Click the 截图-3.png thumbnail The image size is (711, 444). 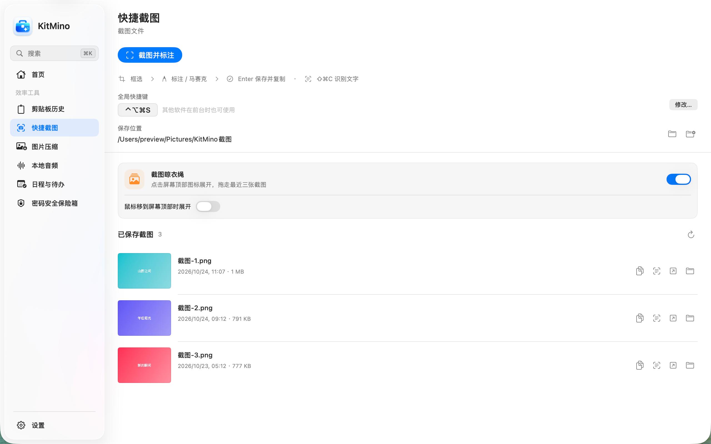(x=144, y=365)
